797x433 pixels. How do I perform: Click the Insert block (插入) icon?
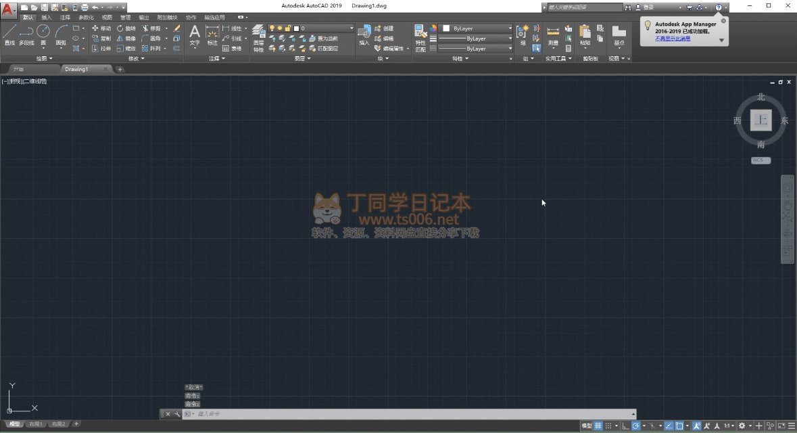coord(364,35)
